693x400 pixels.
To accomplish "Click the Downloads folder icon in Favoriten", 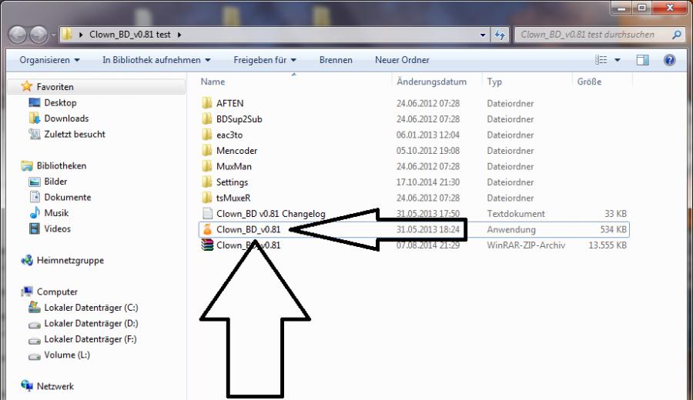I will pyautogui.click(x=35, y=118).
